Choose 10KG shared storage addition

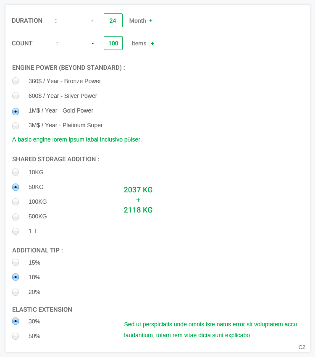point(16,172)
